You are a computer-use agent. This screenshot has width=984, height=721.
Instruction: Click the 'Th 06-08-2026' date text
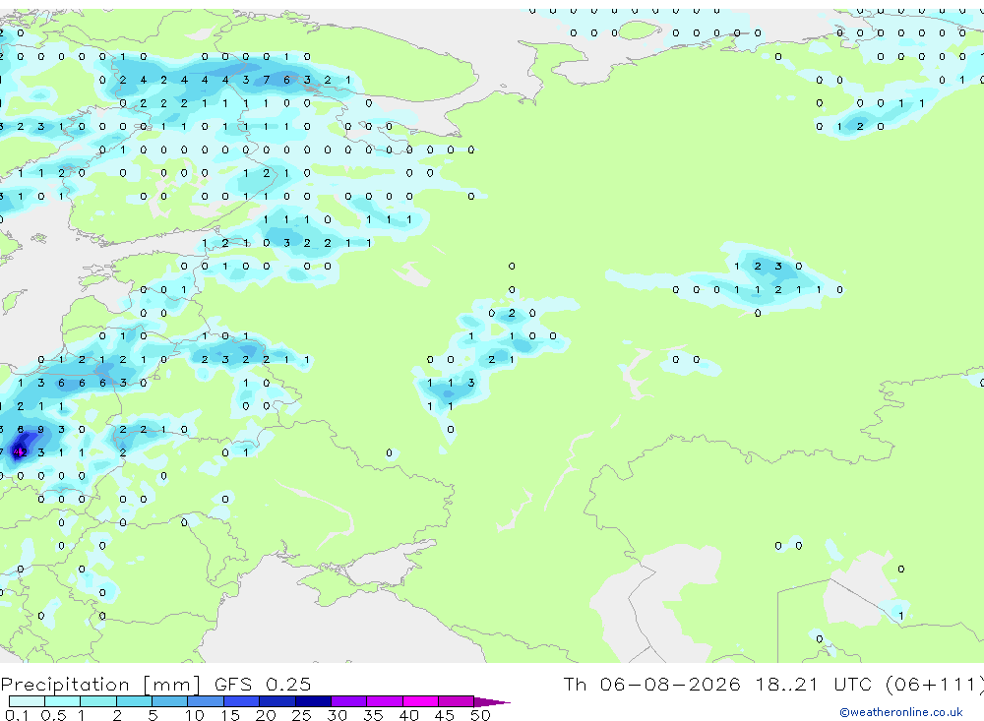click(x=651, y=685)
